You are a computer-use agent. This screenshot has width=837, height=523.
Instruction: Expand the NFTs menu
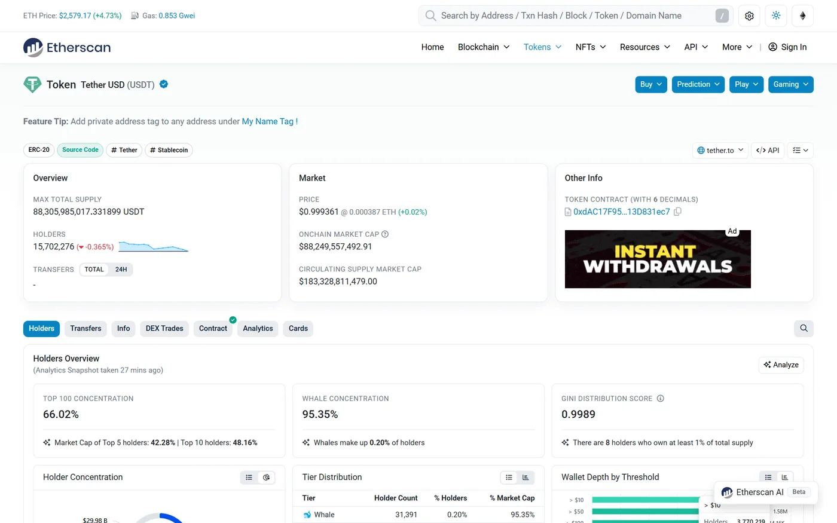(x=591, y=47)
